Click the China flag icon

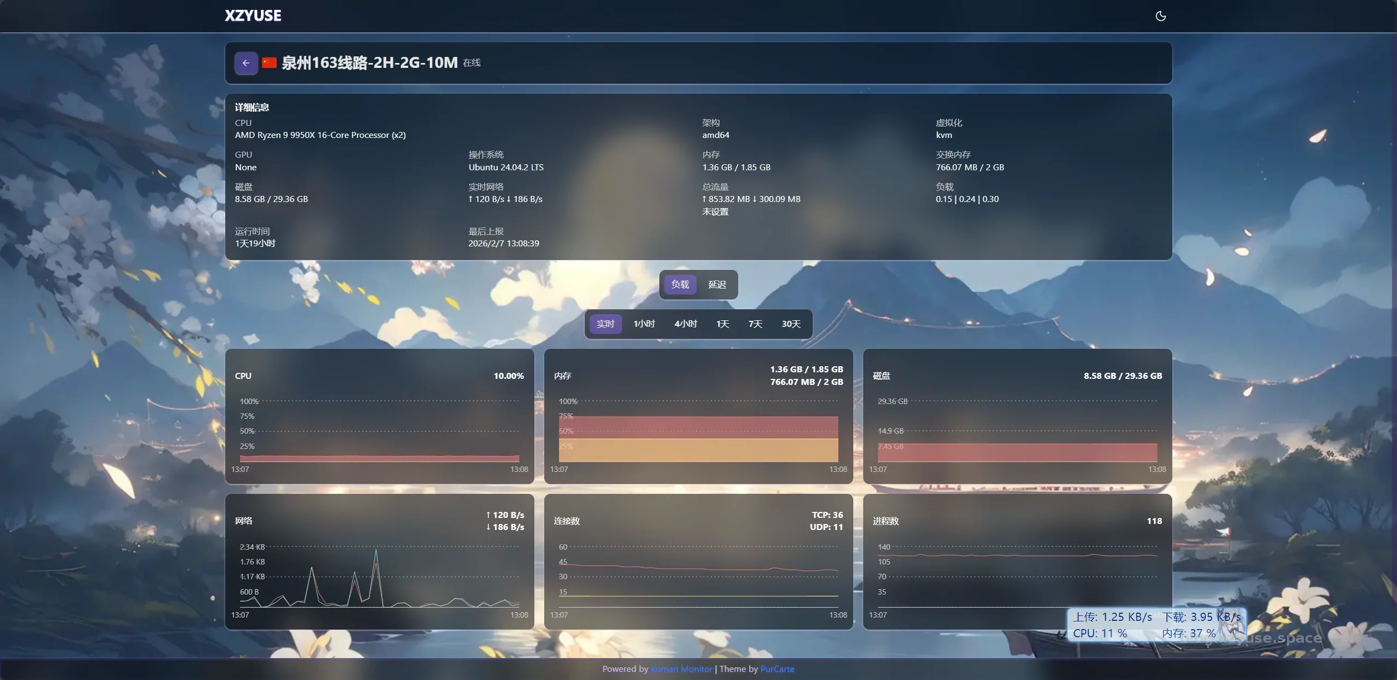point(269,63)
